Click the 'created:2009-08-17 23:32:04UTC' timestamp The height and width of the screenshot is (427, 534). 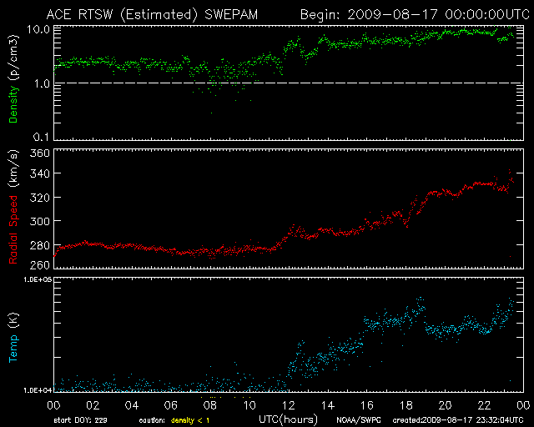pos(458,420)
